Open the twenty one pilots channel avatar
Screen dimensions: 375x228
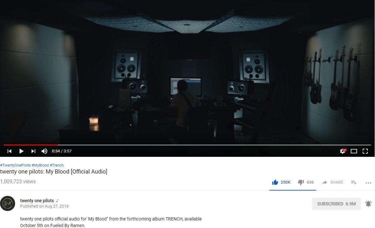click(x=8, y=203)
